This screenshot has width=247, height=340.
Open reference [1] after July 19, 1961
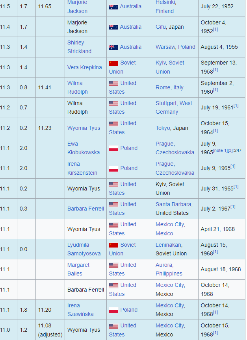(x=236, y=105)
